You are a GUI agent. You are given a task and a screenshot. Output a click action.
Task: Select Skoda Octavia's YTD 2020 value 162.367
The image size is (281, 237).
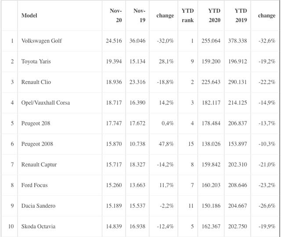coord(212,226)
